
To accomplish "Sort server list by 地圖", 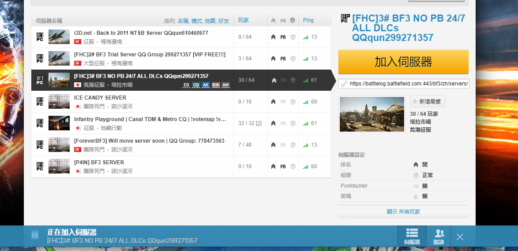I will click(x=210, y=21).
